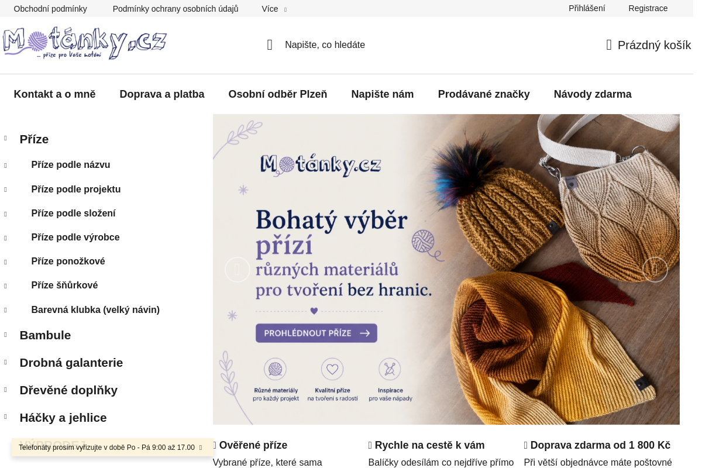Expand Barevná klubka arrow
This screenshot has height=468, width=702.
click(5, 310)
